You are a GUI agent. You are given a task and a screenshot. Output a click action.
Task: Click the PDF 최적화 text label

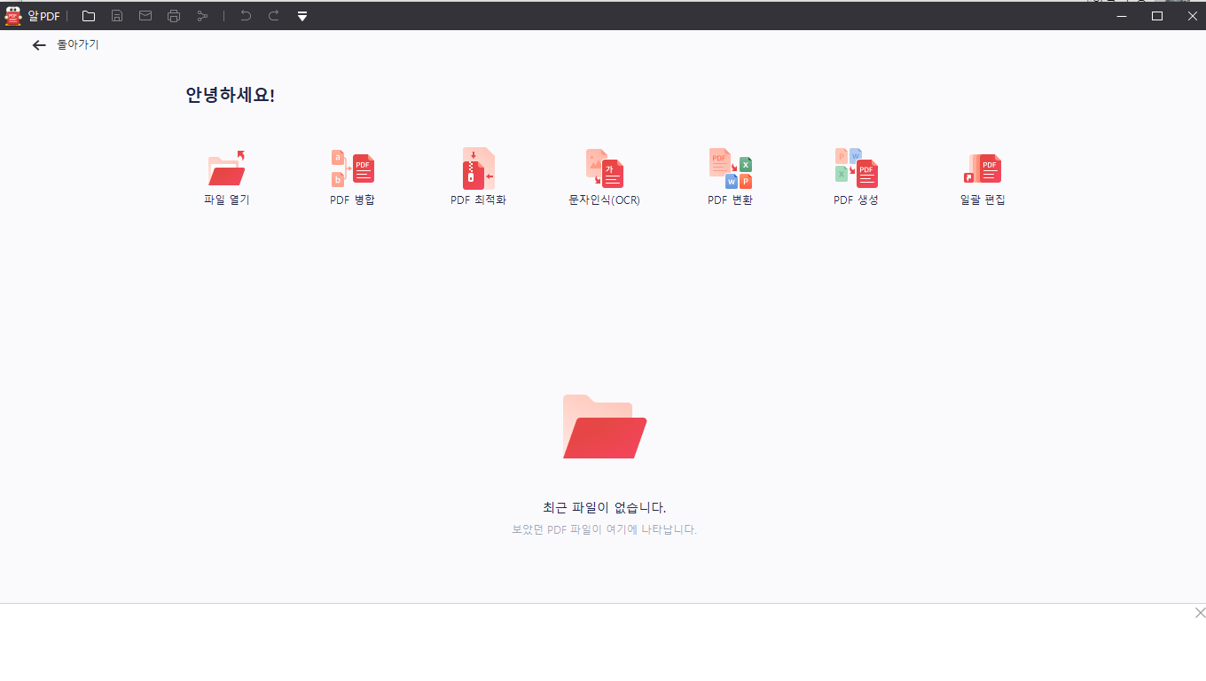[x=478, y=200]
